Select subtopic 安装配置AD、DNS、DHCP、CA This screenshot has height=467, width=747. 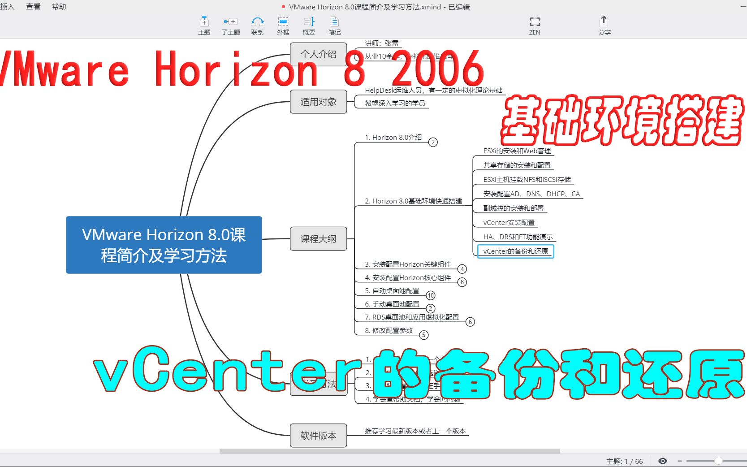531,194
